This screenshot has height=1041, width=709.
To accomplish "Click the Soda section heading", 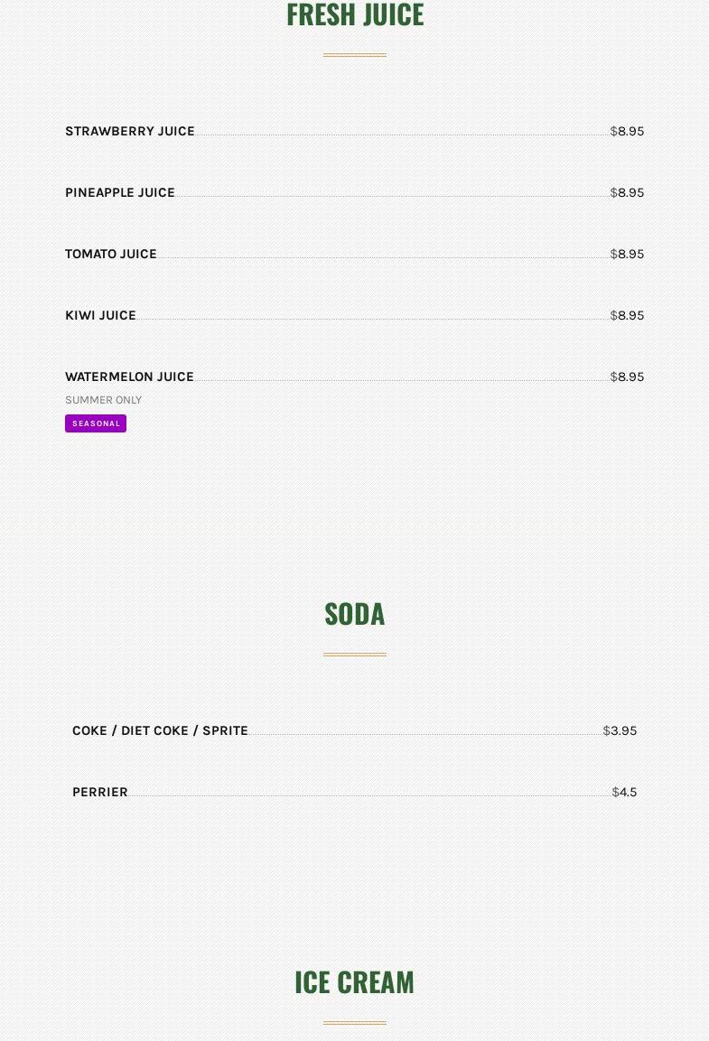I will click(354, 614).
